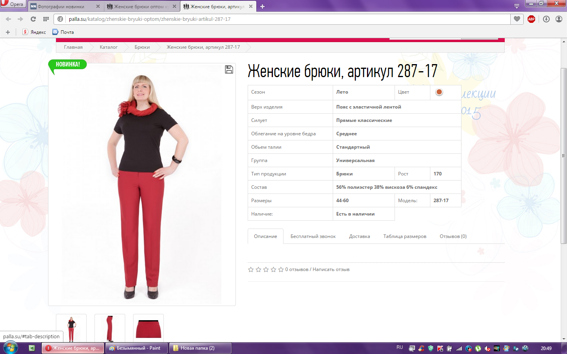This screenshot has width=567, height=354.
Task: Click the main product photo
Action: pos(142,185)
